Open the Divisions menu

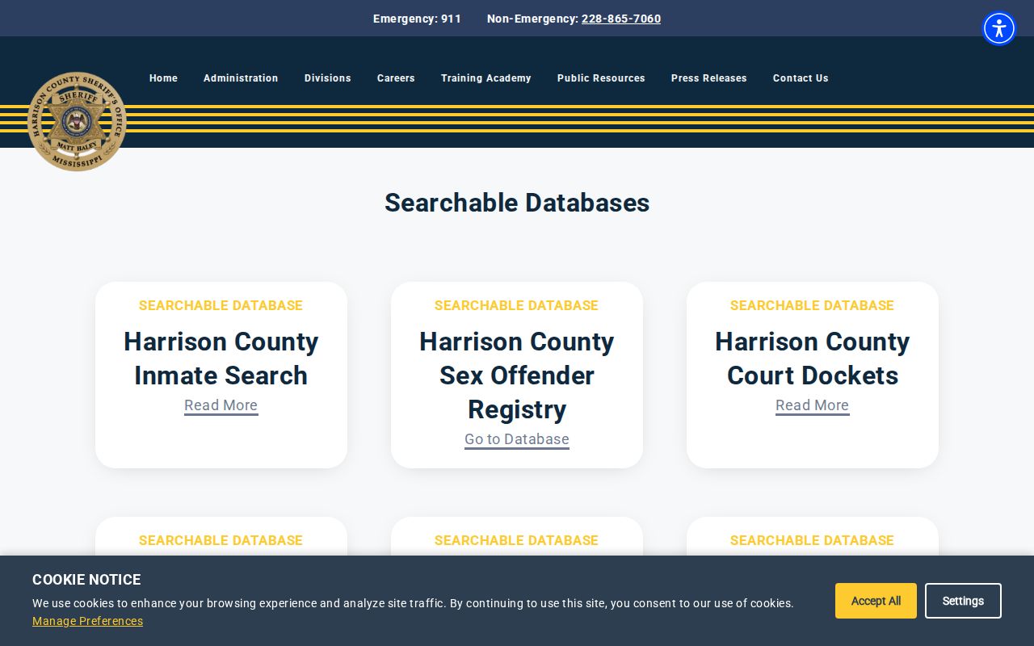(327, 78)
